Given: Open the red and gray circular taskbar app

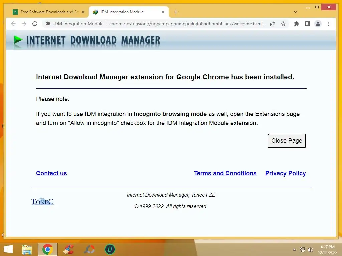Looking at the screenshot, I should point(89,249).
